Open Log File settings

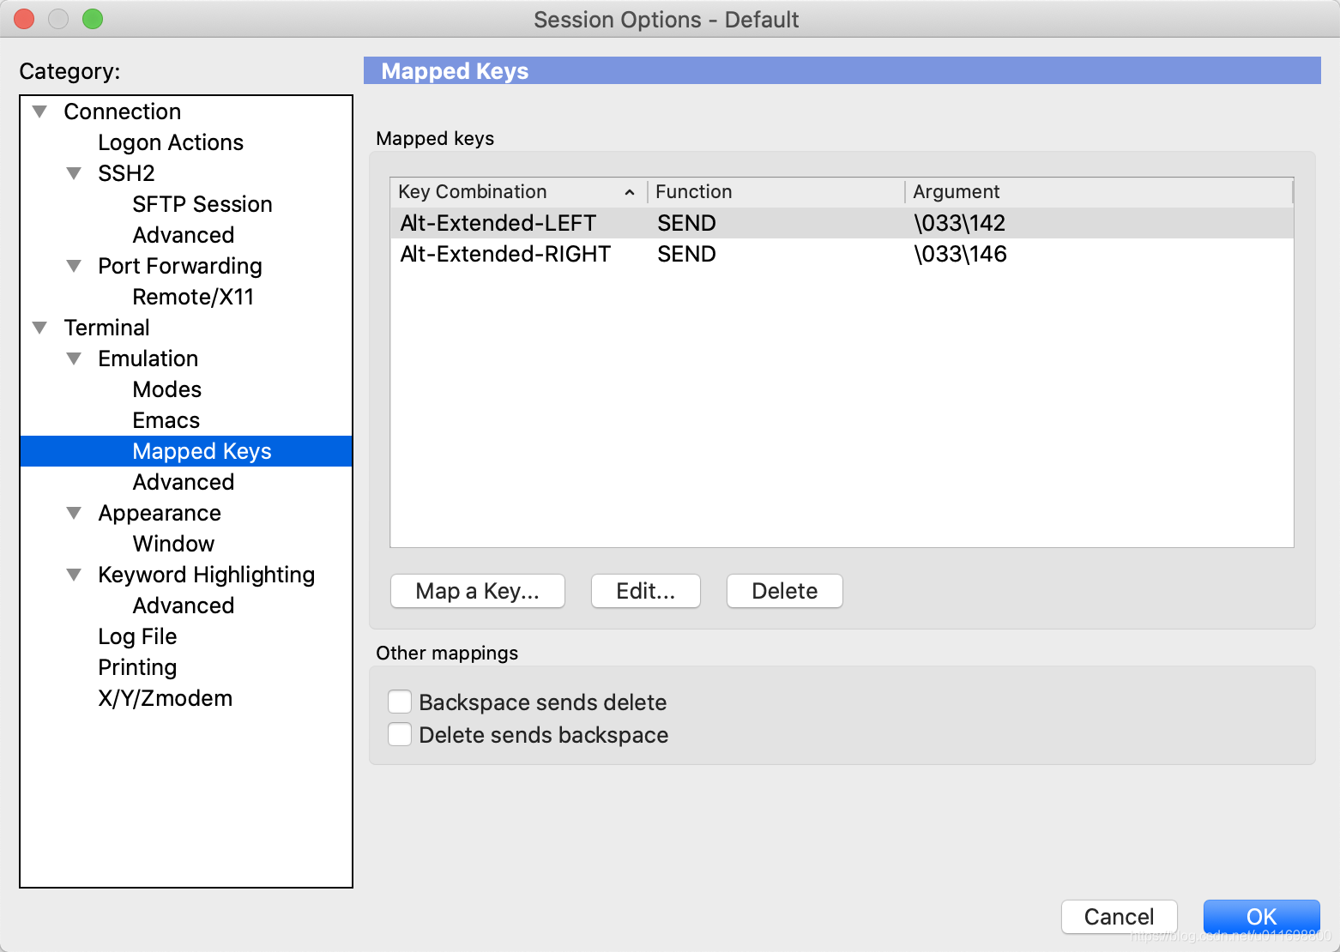point(137,636)
